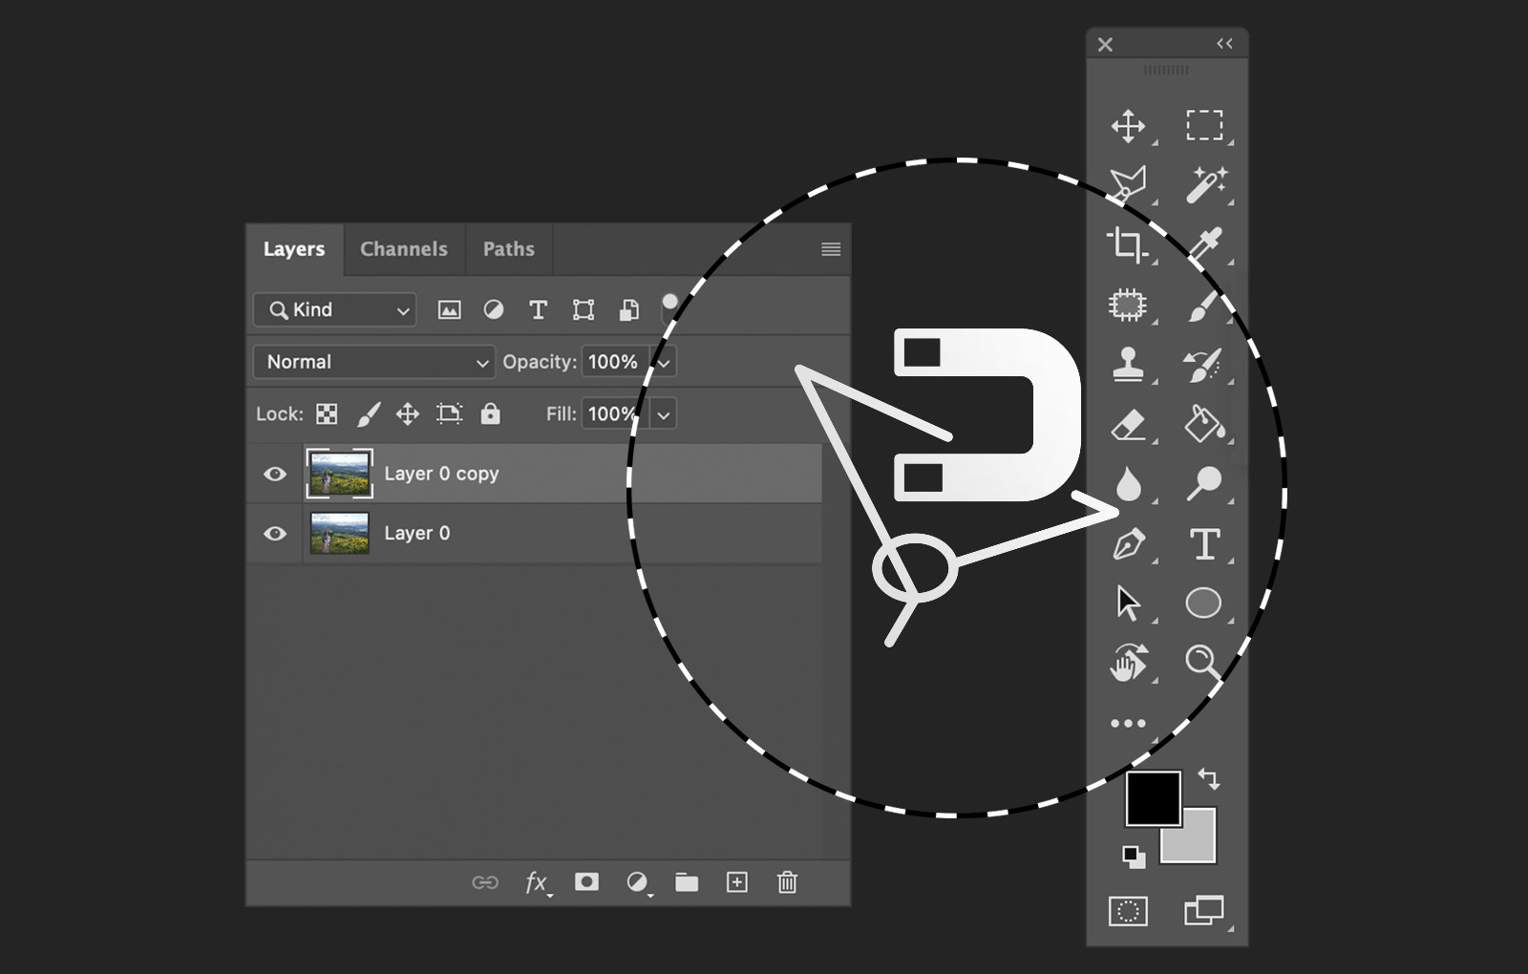Screen dimensions: 1528x974
Task: Open the Edit Toolbar three-dots menu
Action: [x=1128, y=724]
